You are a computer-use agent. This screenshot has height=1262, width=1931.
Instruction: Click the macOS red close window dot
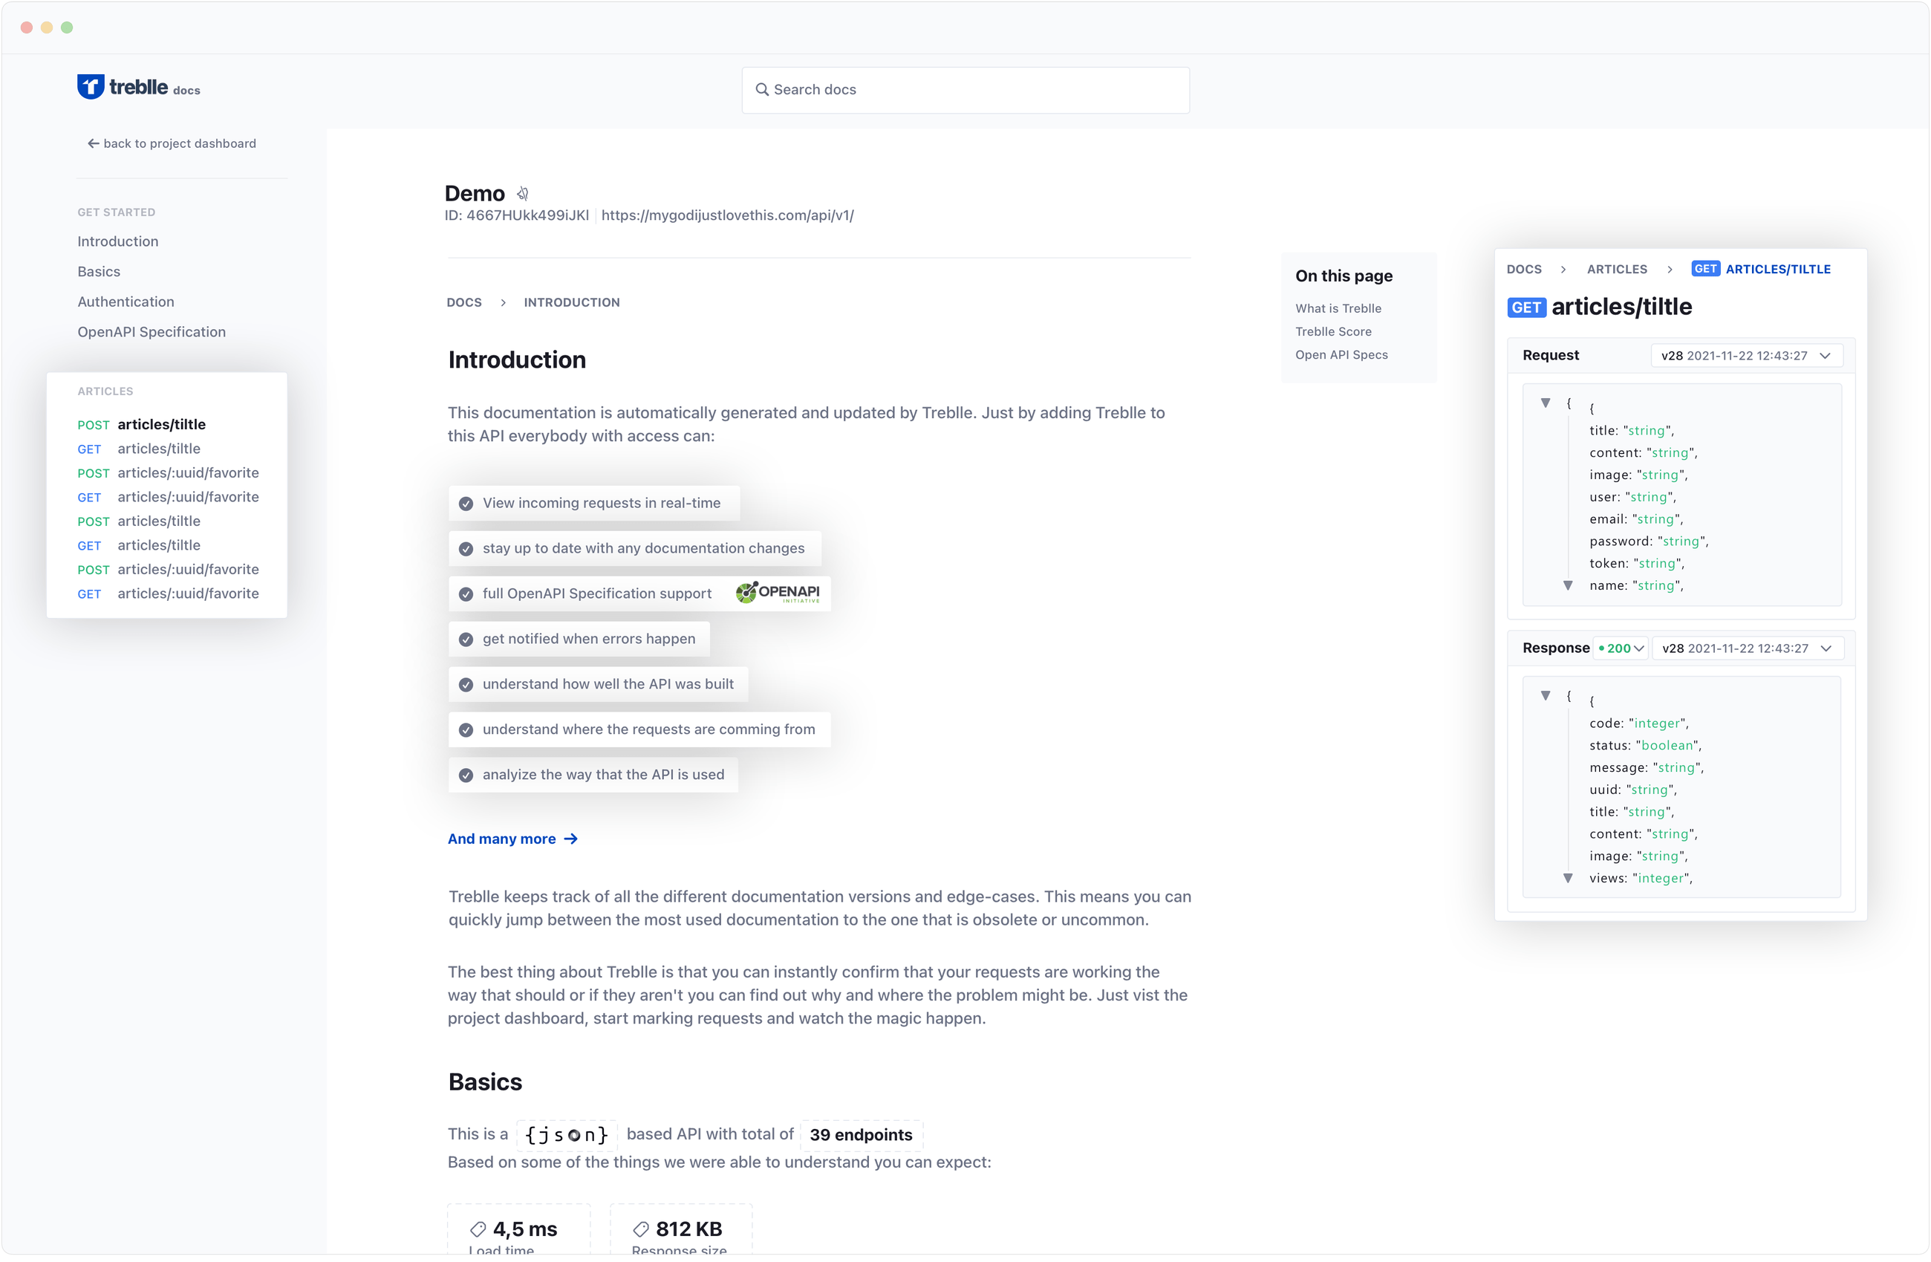click(26, 27)
